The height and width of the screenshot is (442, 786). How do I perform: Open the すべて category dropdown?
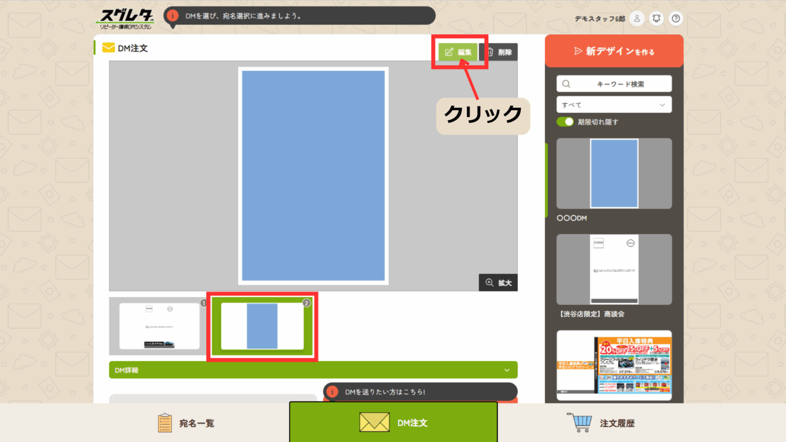point(614,105)
